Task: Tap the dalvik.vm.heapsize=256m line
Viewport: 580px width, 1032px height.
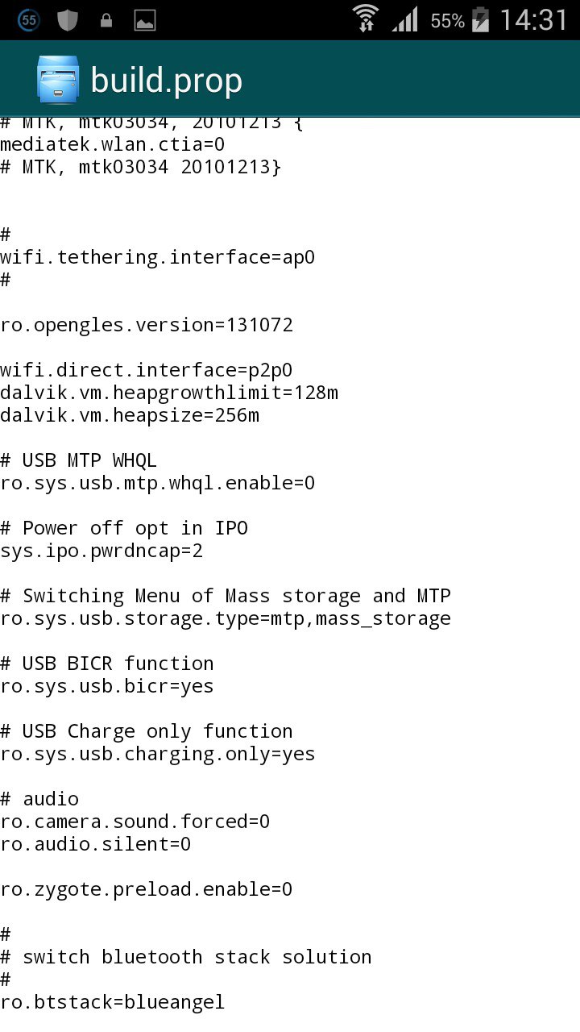Action: pos(130,415)
